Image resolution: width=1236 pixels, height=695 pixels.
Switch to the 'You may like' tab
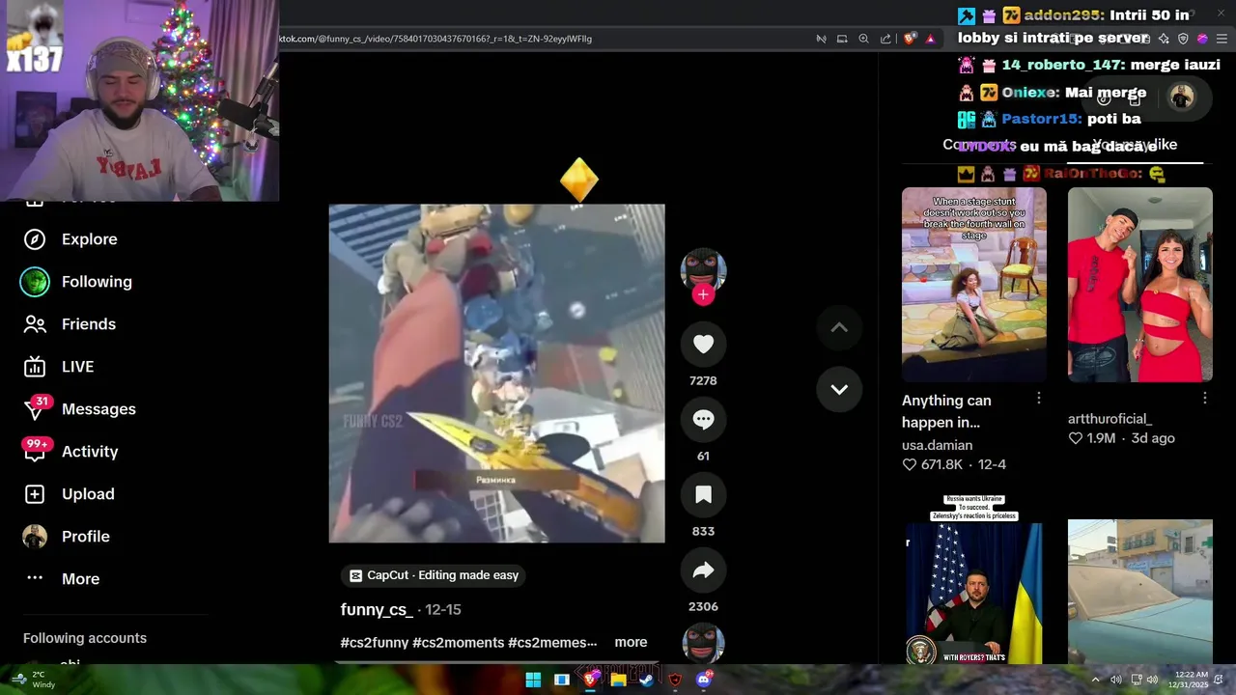[1135, 145]
